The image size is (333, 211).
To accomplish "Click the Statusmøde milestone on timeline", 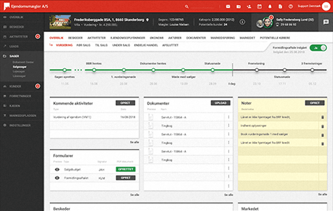I will pyautogui.click(x=210, y=70).
